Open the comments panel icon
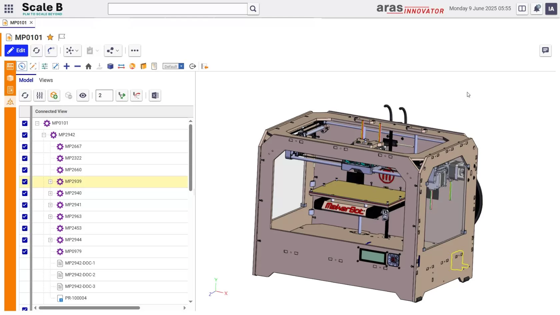The image size is (560, 315). pyautogui.click(x=545, y=50)
